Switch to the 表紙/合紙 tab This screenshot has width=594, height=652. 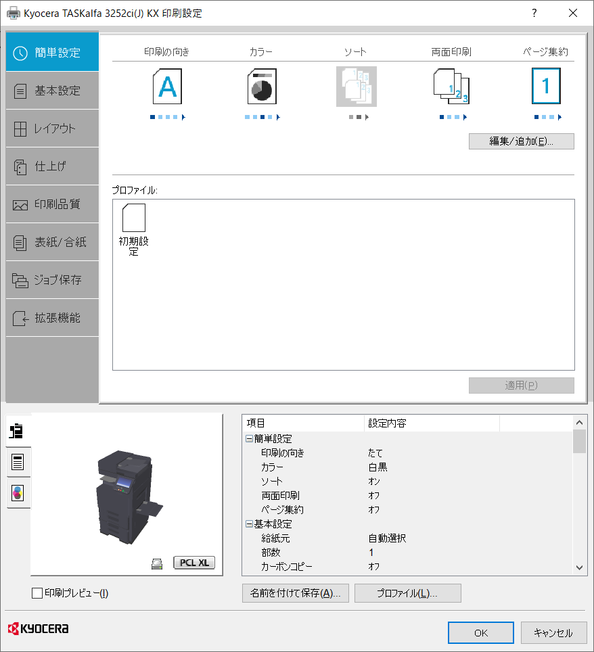coord(52,242)
